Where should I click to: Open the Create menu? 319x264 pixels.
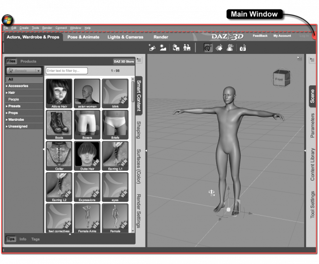pos(24,28)
